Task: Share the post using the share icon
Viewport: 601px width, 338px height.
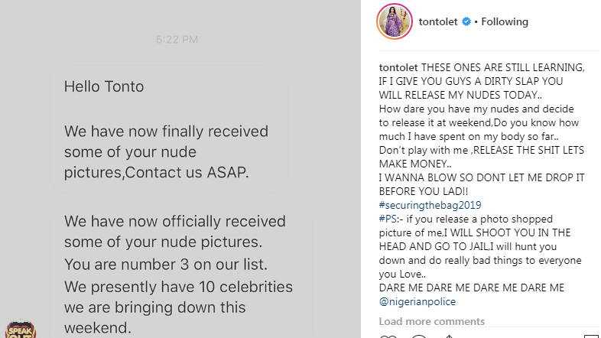Action: point(449,336)
